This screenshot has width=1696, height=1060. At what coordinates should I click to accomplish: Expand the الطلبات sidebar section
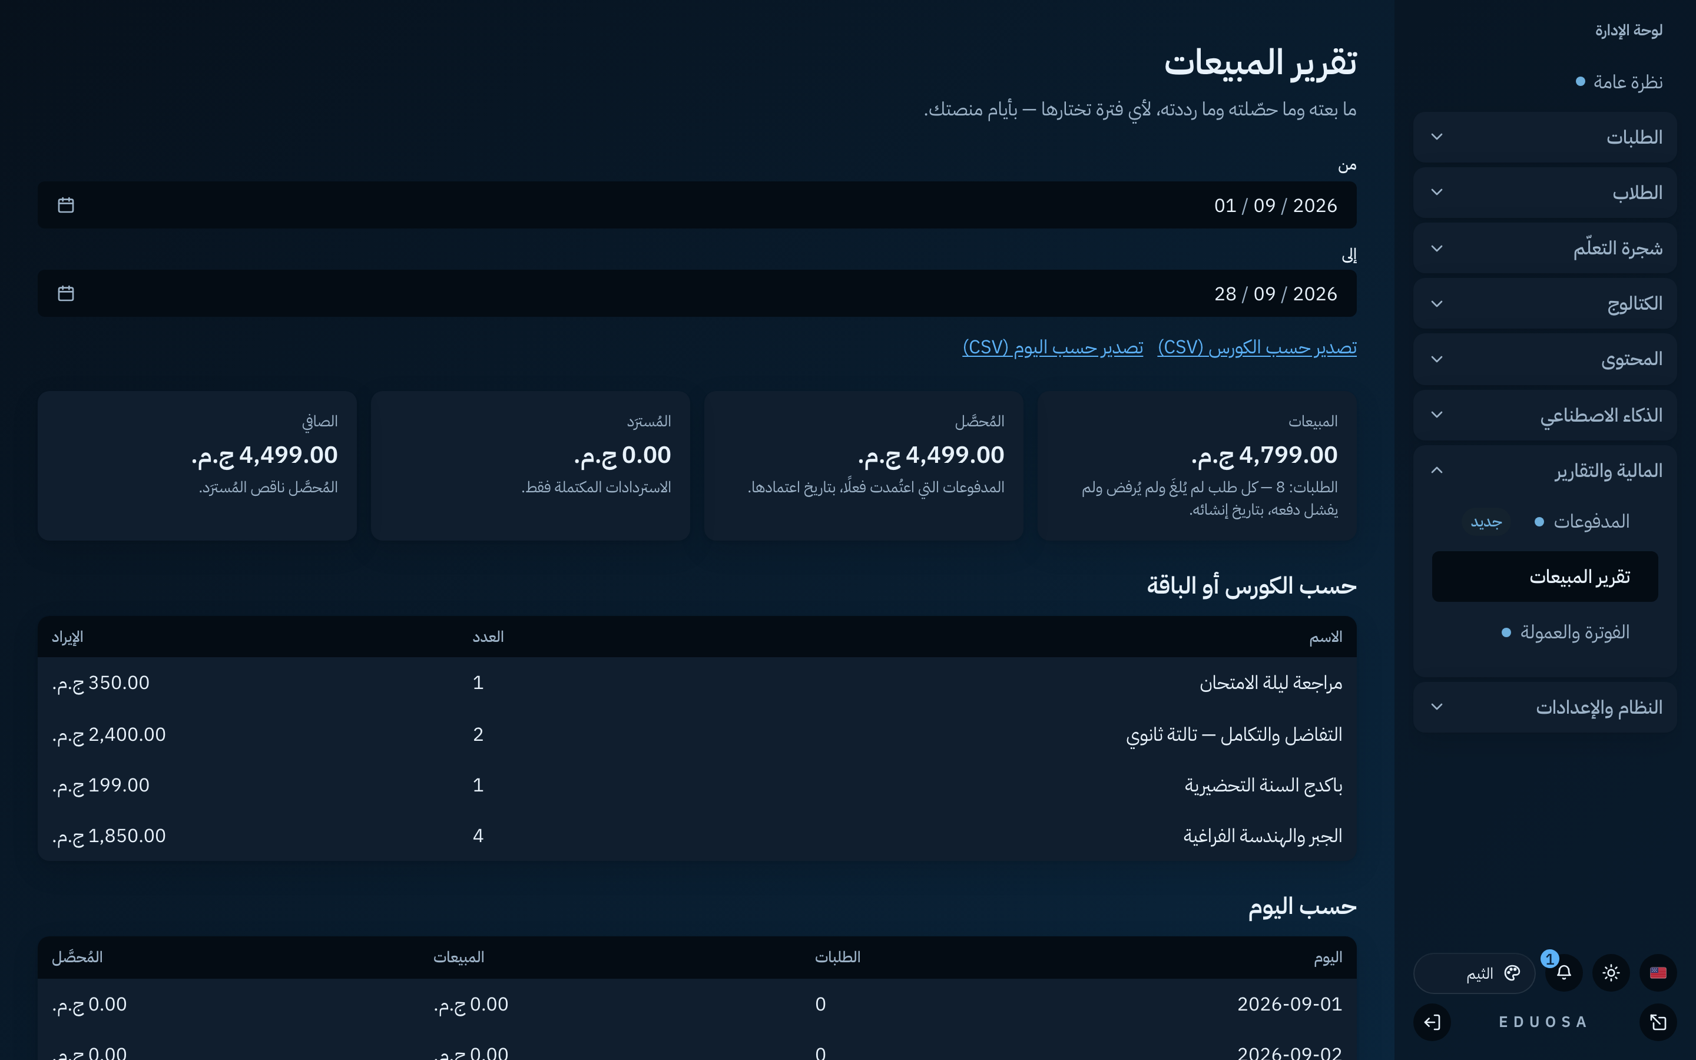(1545, 137)
